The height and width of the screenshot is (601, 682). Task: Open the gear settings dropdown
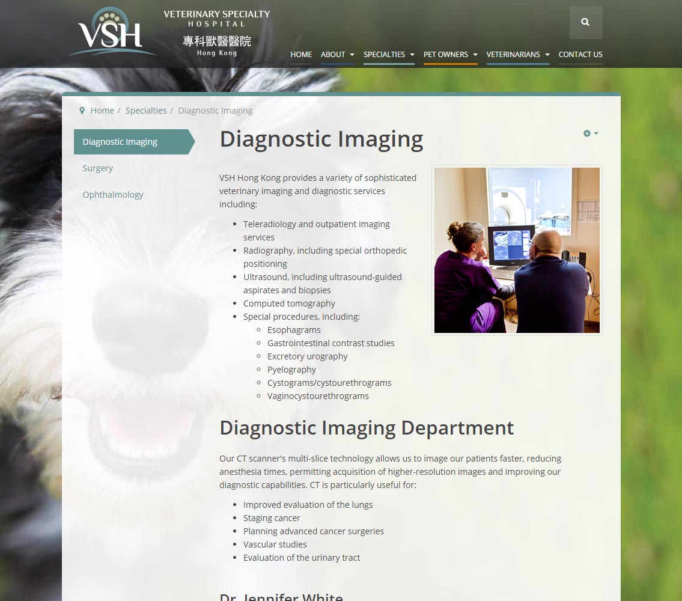click(x=590, y=133)
